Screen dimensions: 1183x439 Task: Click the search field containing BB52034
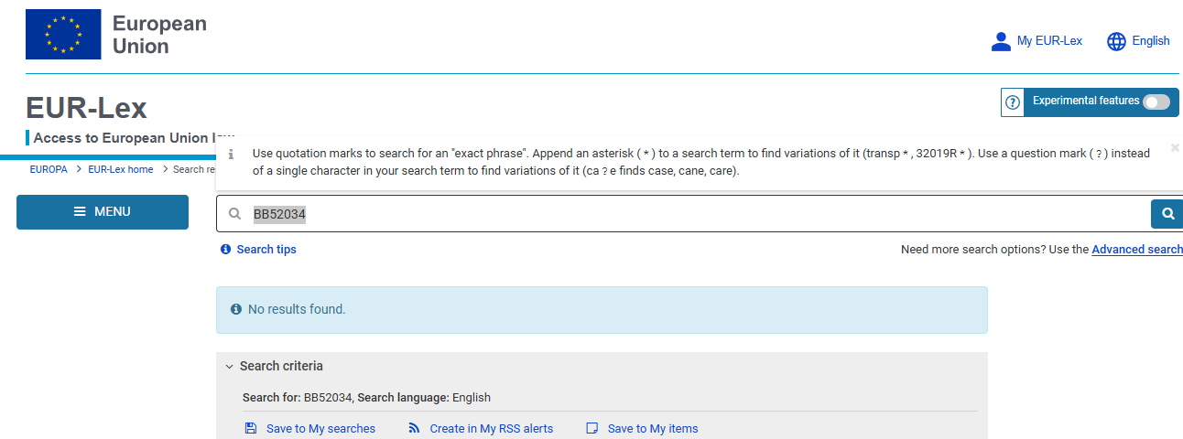(x=696, y=214)
